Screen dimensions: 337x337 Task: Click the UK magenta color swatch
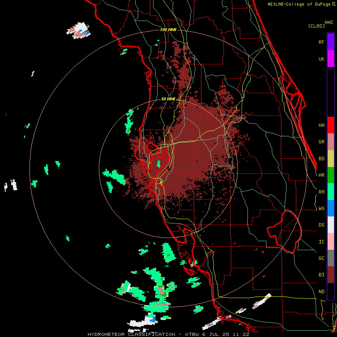click(x=331, y=58)
